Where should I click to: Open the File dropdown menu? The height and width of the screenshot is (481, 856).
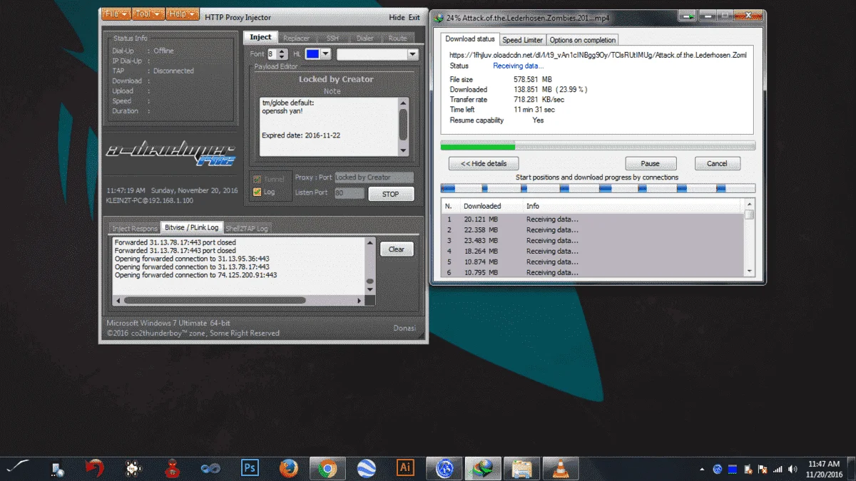(x=116, y=14)
